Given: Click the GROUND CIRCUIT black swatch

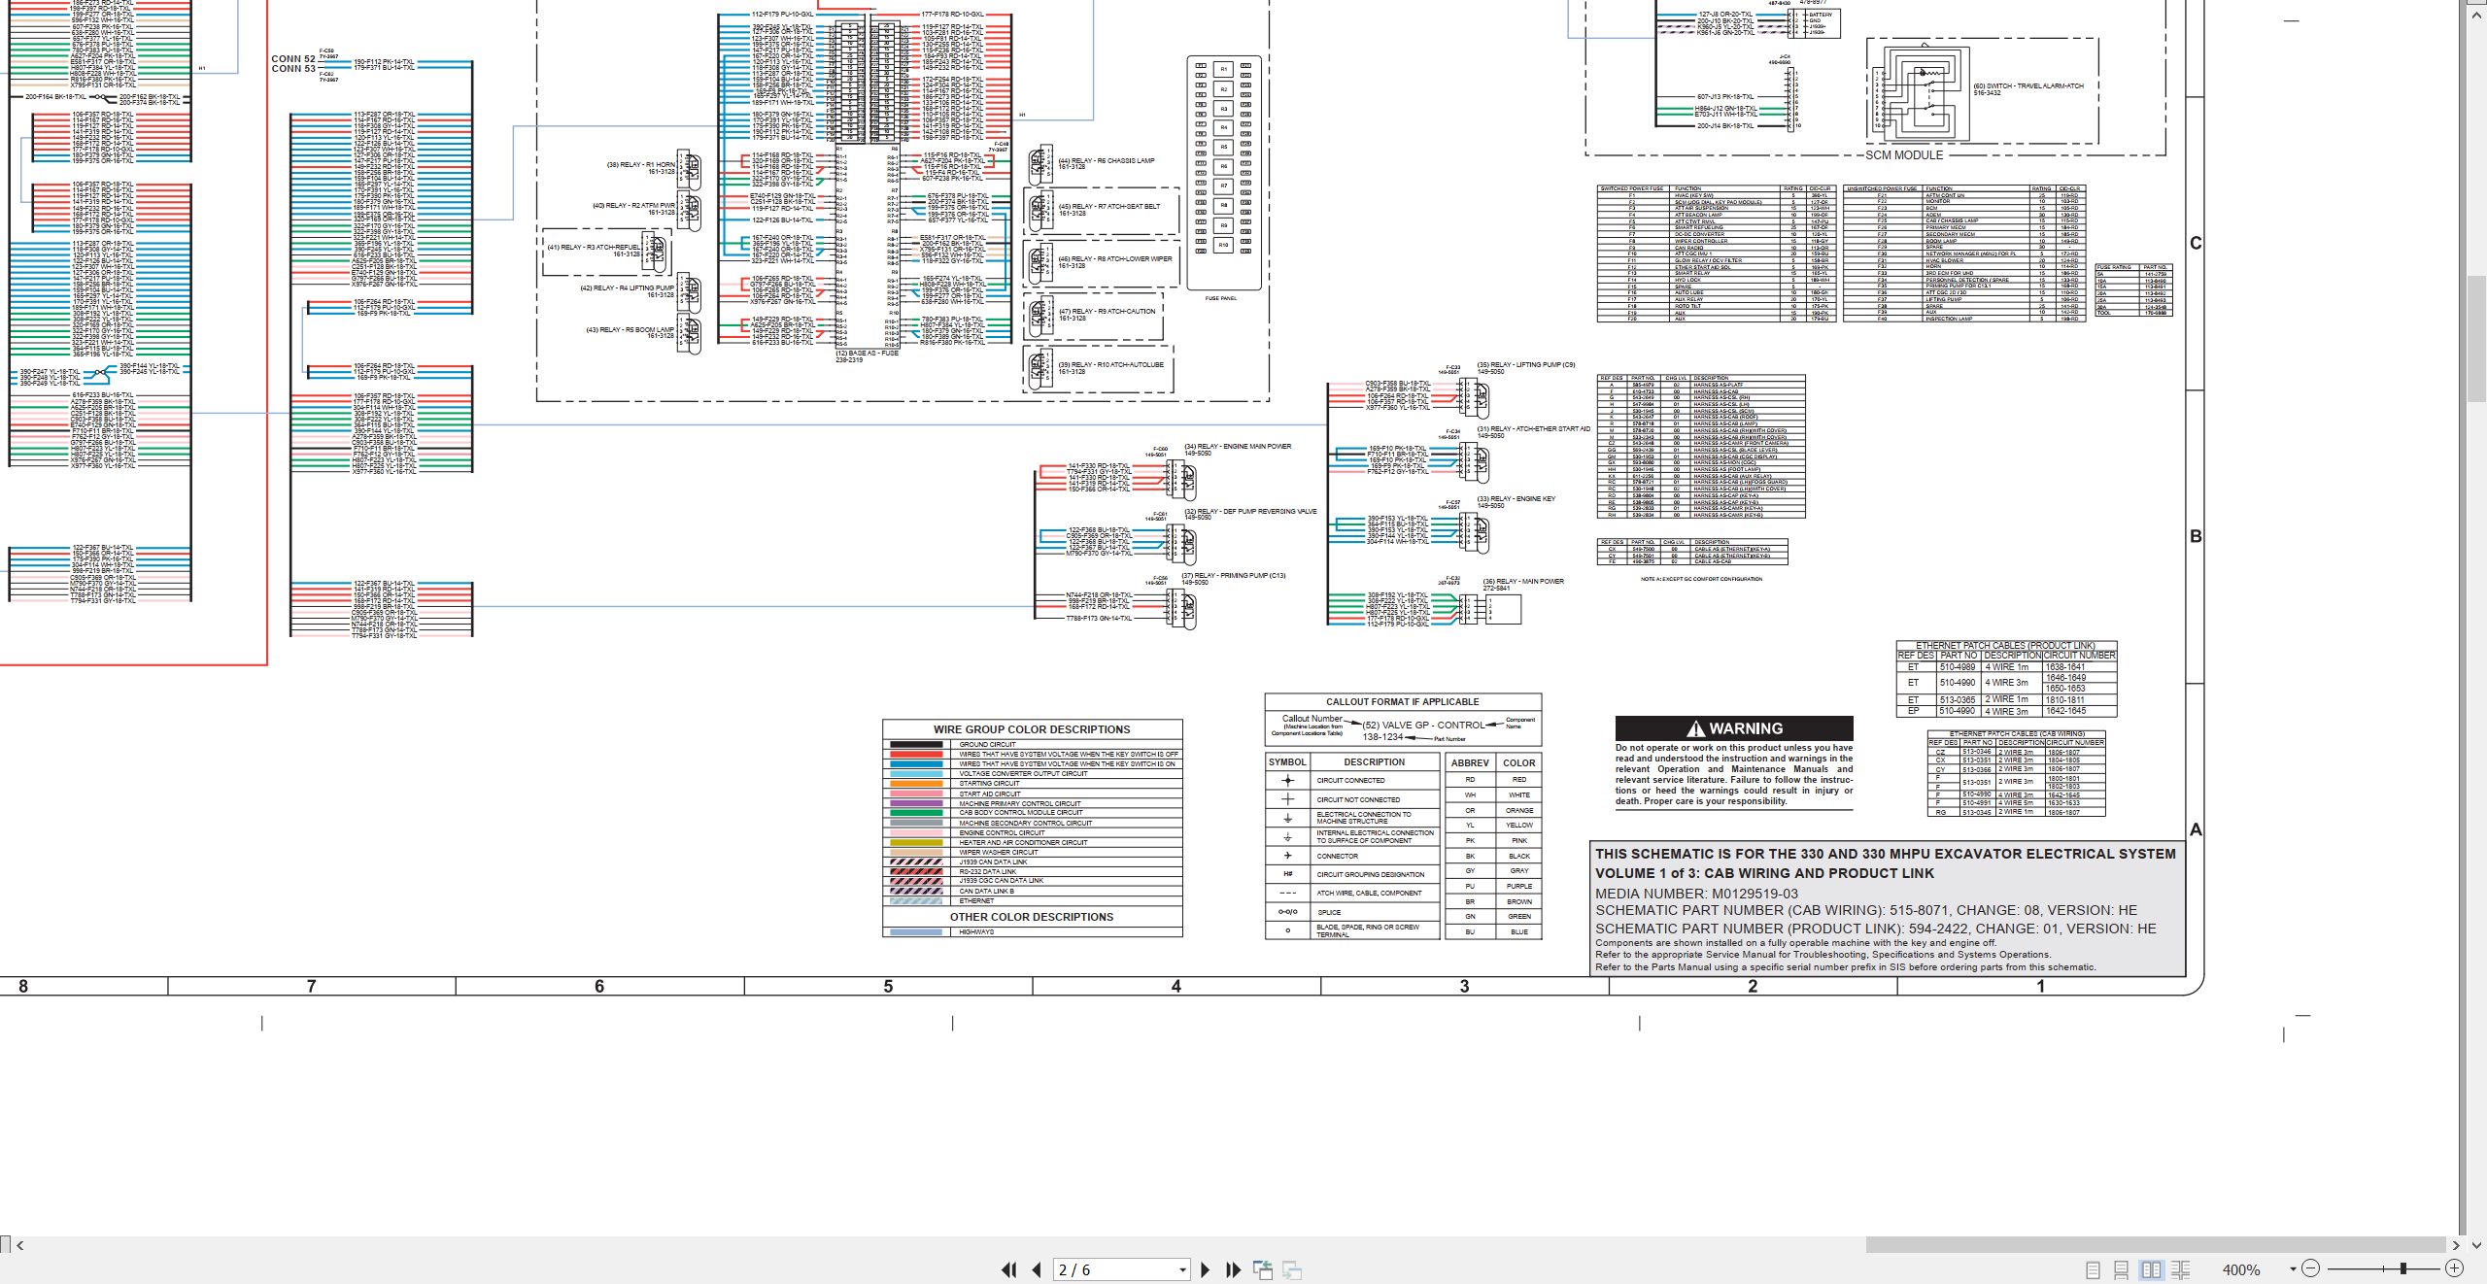Looking at the screenshot, I should point(915,744).
